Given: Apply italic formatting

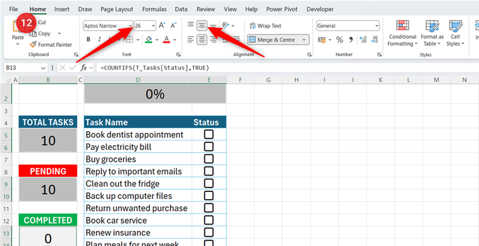Looking at the screenshot, I should coord(99,39).
